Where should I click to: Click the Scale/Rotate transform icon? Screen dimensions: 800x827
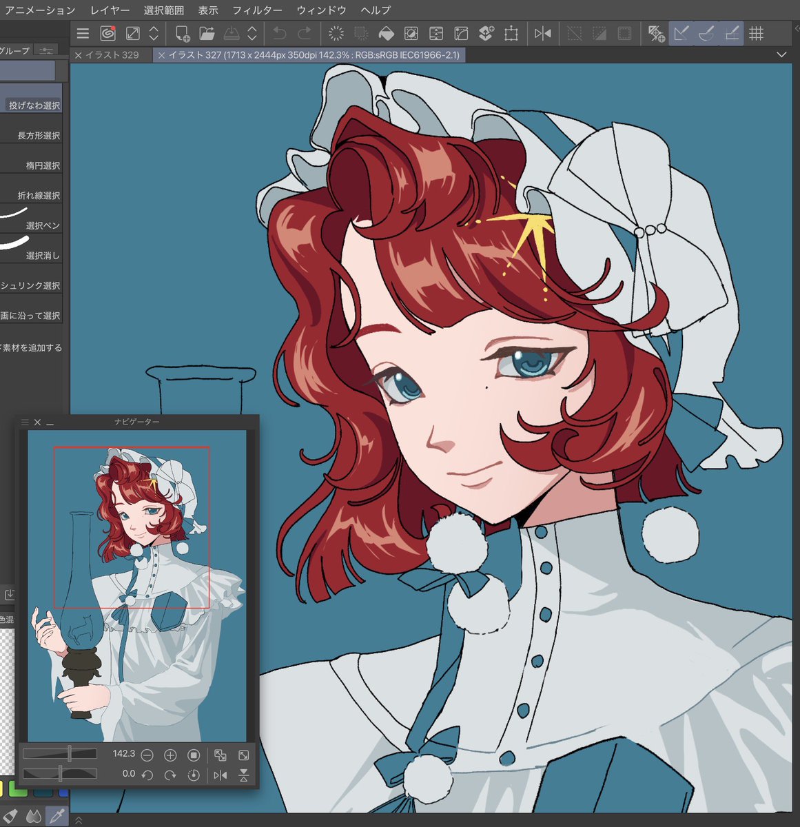pos(411,33)
